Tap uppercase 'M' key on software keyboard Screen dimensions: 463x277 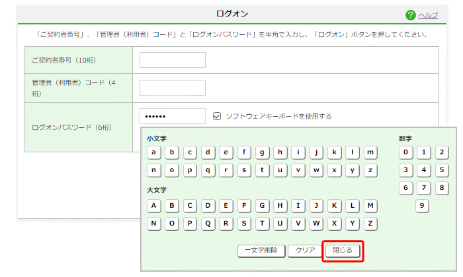[370, 205]
